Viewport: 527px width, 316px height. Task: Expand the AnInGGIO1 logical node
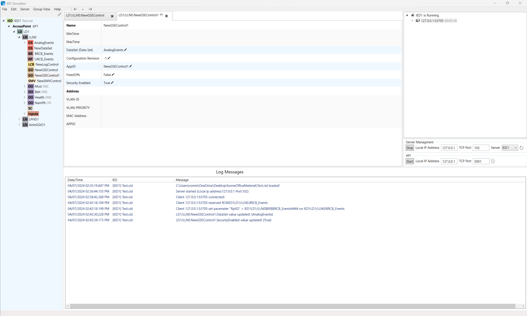19,125
